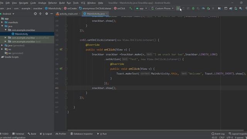This screenshot has width=247, height=139.
Task: Click the Apply Changes and Restart Activity icon
Action: pos(183,8)
